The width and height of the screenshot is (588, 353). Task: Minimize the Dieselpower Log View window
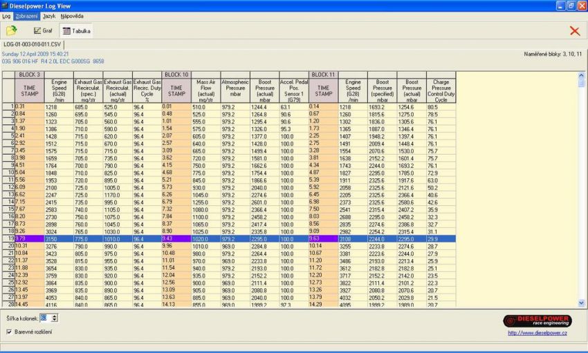pyautogui.click(x=560, y=6)
